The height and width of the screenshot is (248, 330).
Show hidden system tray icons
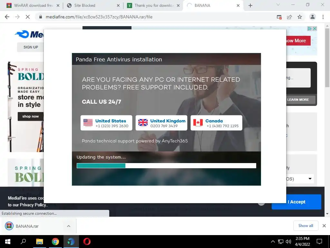click(273, 242)
